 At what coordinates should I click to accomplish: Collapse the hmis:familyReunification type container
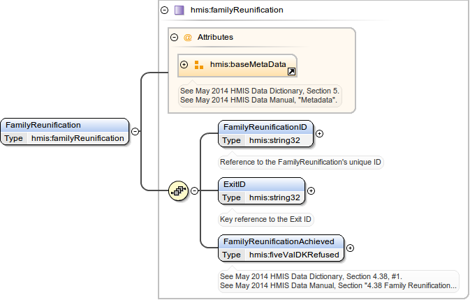tap(164, 10)
